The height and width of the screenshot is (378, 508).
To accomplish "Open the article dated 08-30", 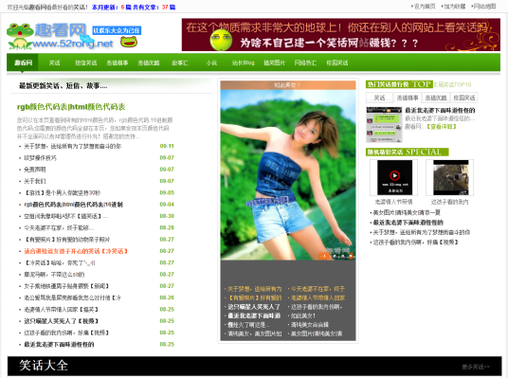I will (x=65, y=216).
